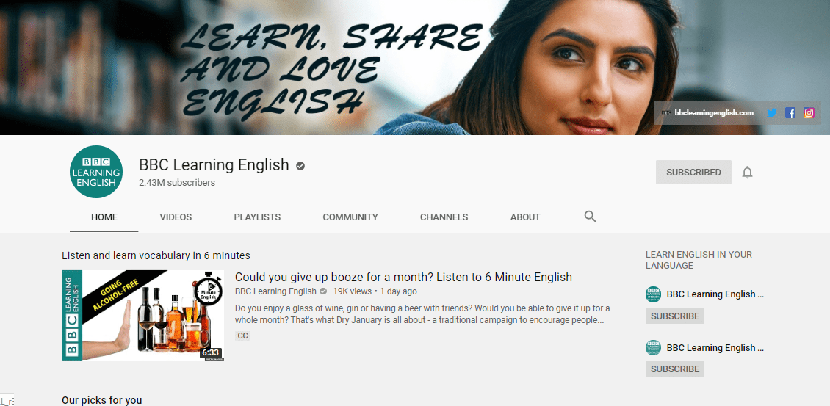Open the Instagram link in the banner
This screenshot has height=406, width=830.
809,113
